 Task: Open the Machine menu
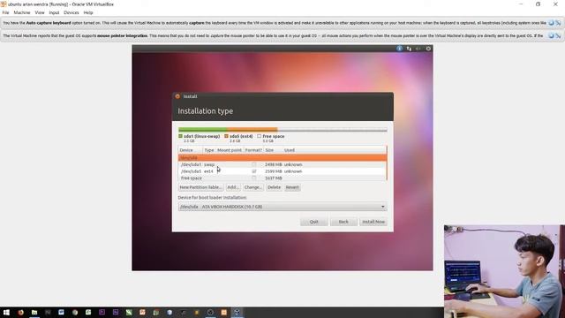click(21, 12)
